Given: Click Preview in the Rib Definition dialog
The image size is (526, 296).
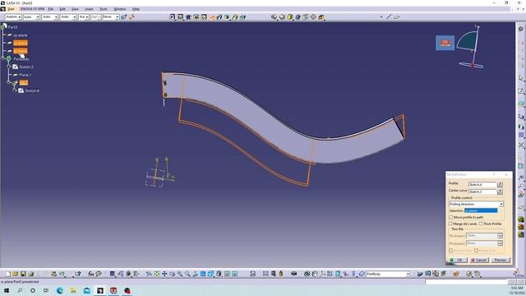Looking at the screenshot, I should pyautogui.click(x=501, y=260).
